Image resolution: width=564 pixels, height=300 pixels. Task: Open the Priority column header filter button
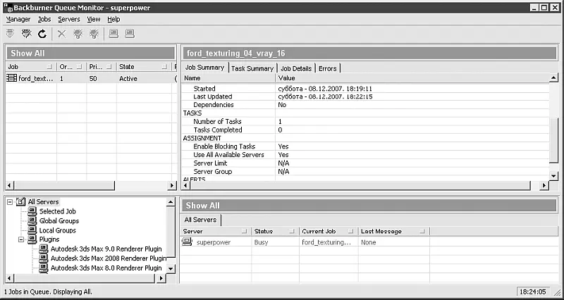pyautogui.click(x=110, y=67)
